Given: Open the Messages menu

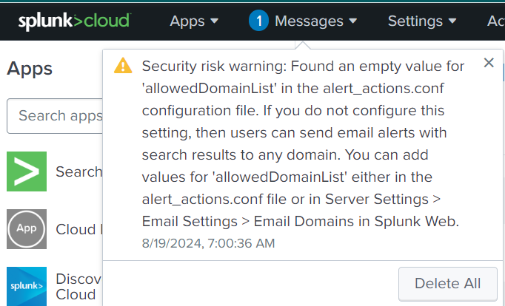Looking at the screenshot, I should (x=309, y=21).
